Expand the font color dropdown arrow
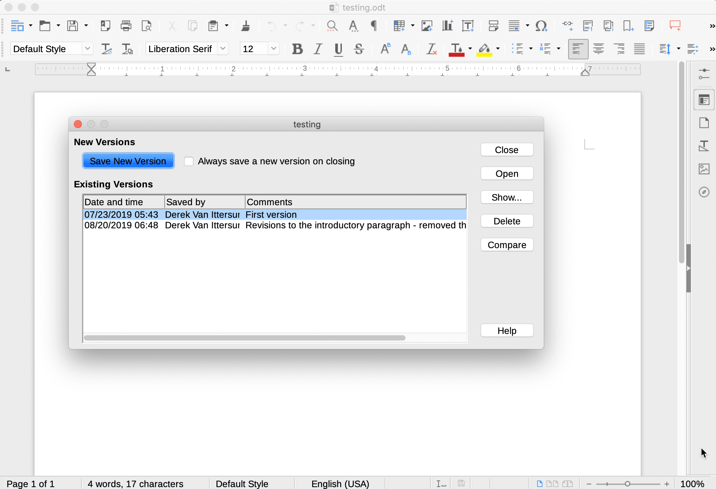This screenshot has width=716, height=489. click(470, 49)
